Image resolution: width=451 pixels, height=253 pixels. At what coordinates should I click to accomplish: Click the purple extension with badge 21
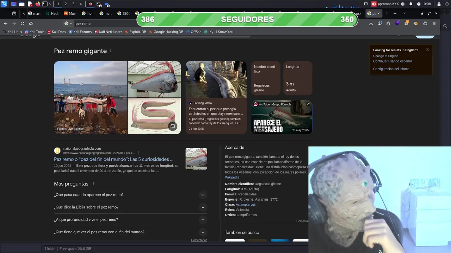397,23
